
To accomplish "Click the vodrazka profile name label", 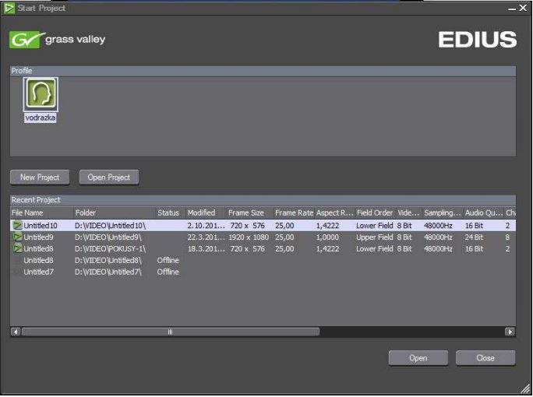I will tap(40, 118).
